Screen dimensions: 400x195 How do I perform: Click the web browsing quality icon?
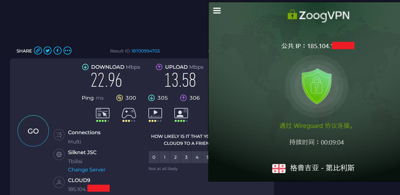coord(102,113)
